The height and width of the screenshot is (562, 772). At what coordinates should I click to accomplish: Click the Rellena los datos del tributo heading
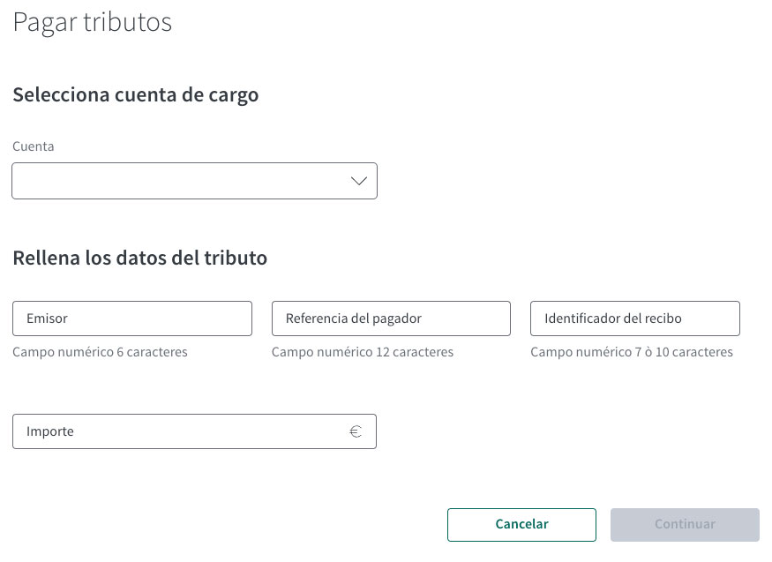[139, 258]
